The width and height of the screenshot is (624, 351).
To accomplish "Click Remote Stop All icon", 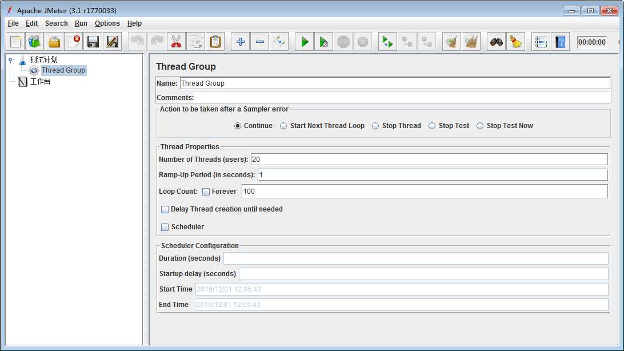I will click(407, 42).
